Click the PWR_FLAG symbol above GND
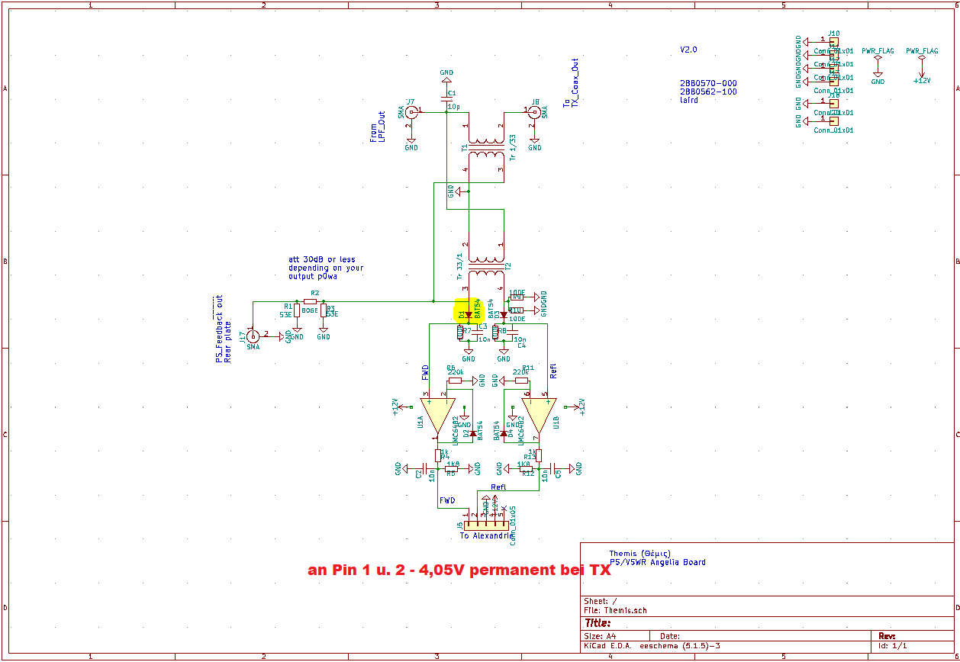The image size is (960, 662). pos(878,59)
